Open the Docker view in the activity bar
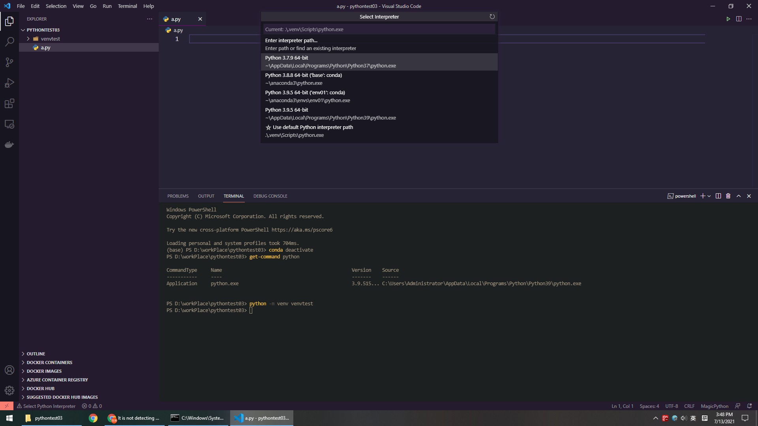 click(9, 144)
